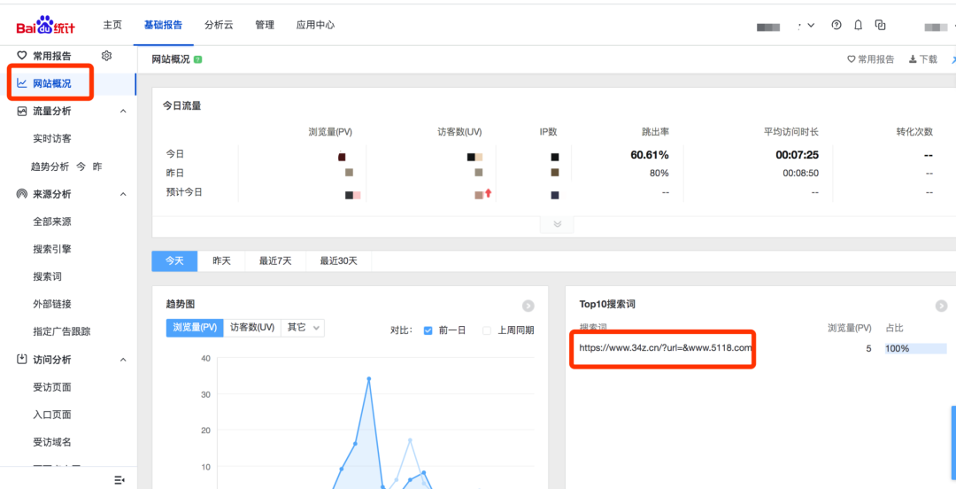Click search term https://www.34z.cn/?url=&www.5118.com
The image size is (956, 489).
(665, 348)
